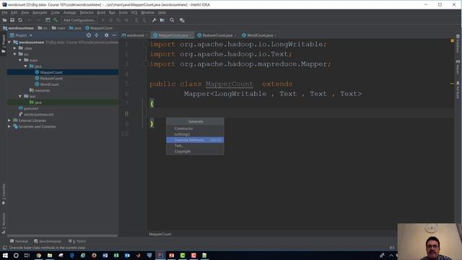Expand External Libraries node
This screenshot has width=462, height=260.
(9, 121)
